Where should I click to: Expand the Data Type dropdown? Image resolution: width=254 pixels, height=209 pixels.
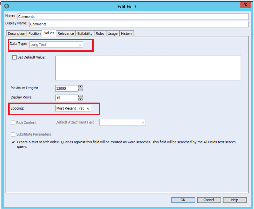tap(56, 45)
